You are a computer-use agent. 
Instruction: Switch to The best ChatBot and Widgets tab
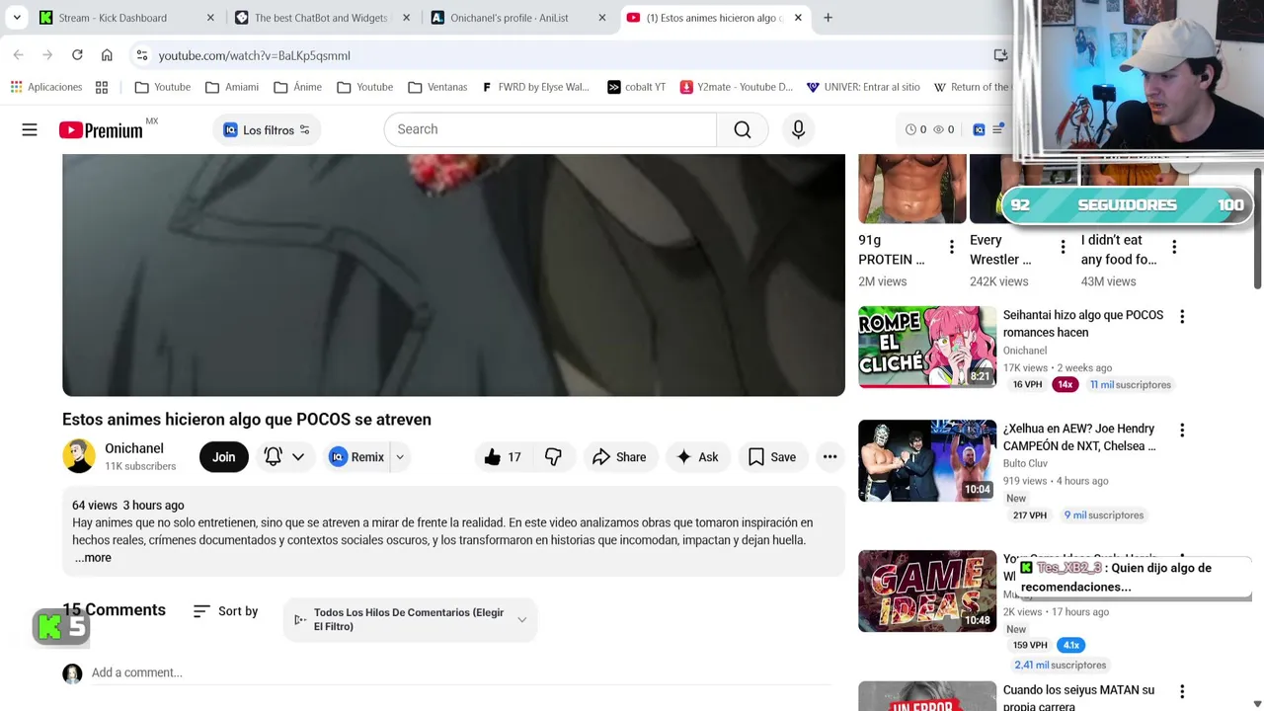tap(321, 18)
